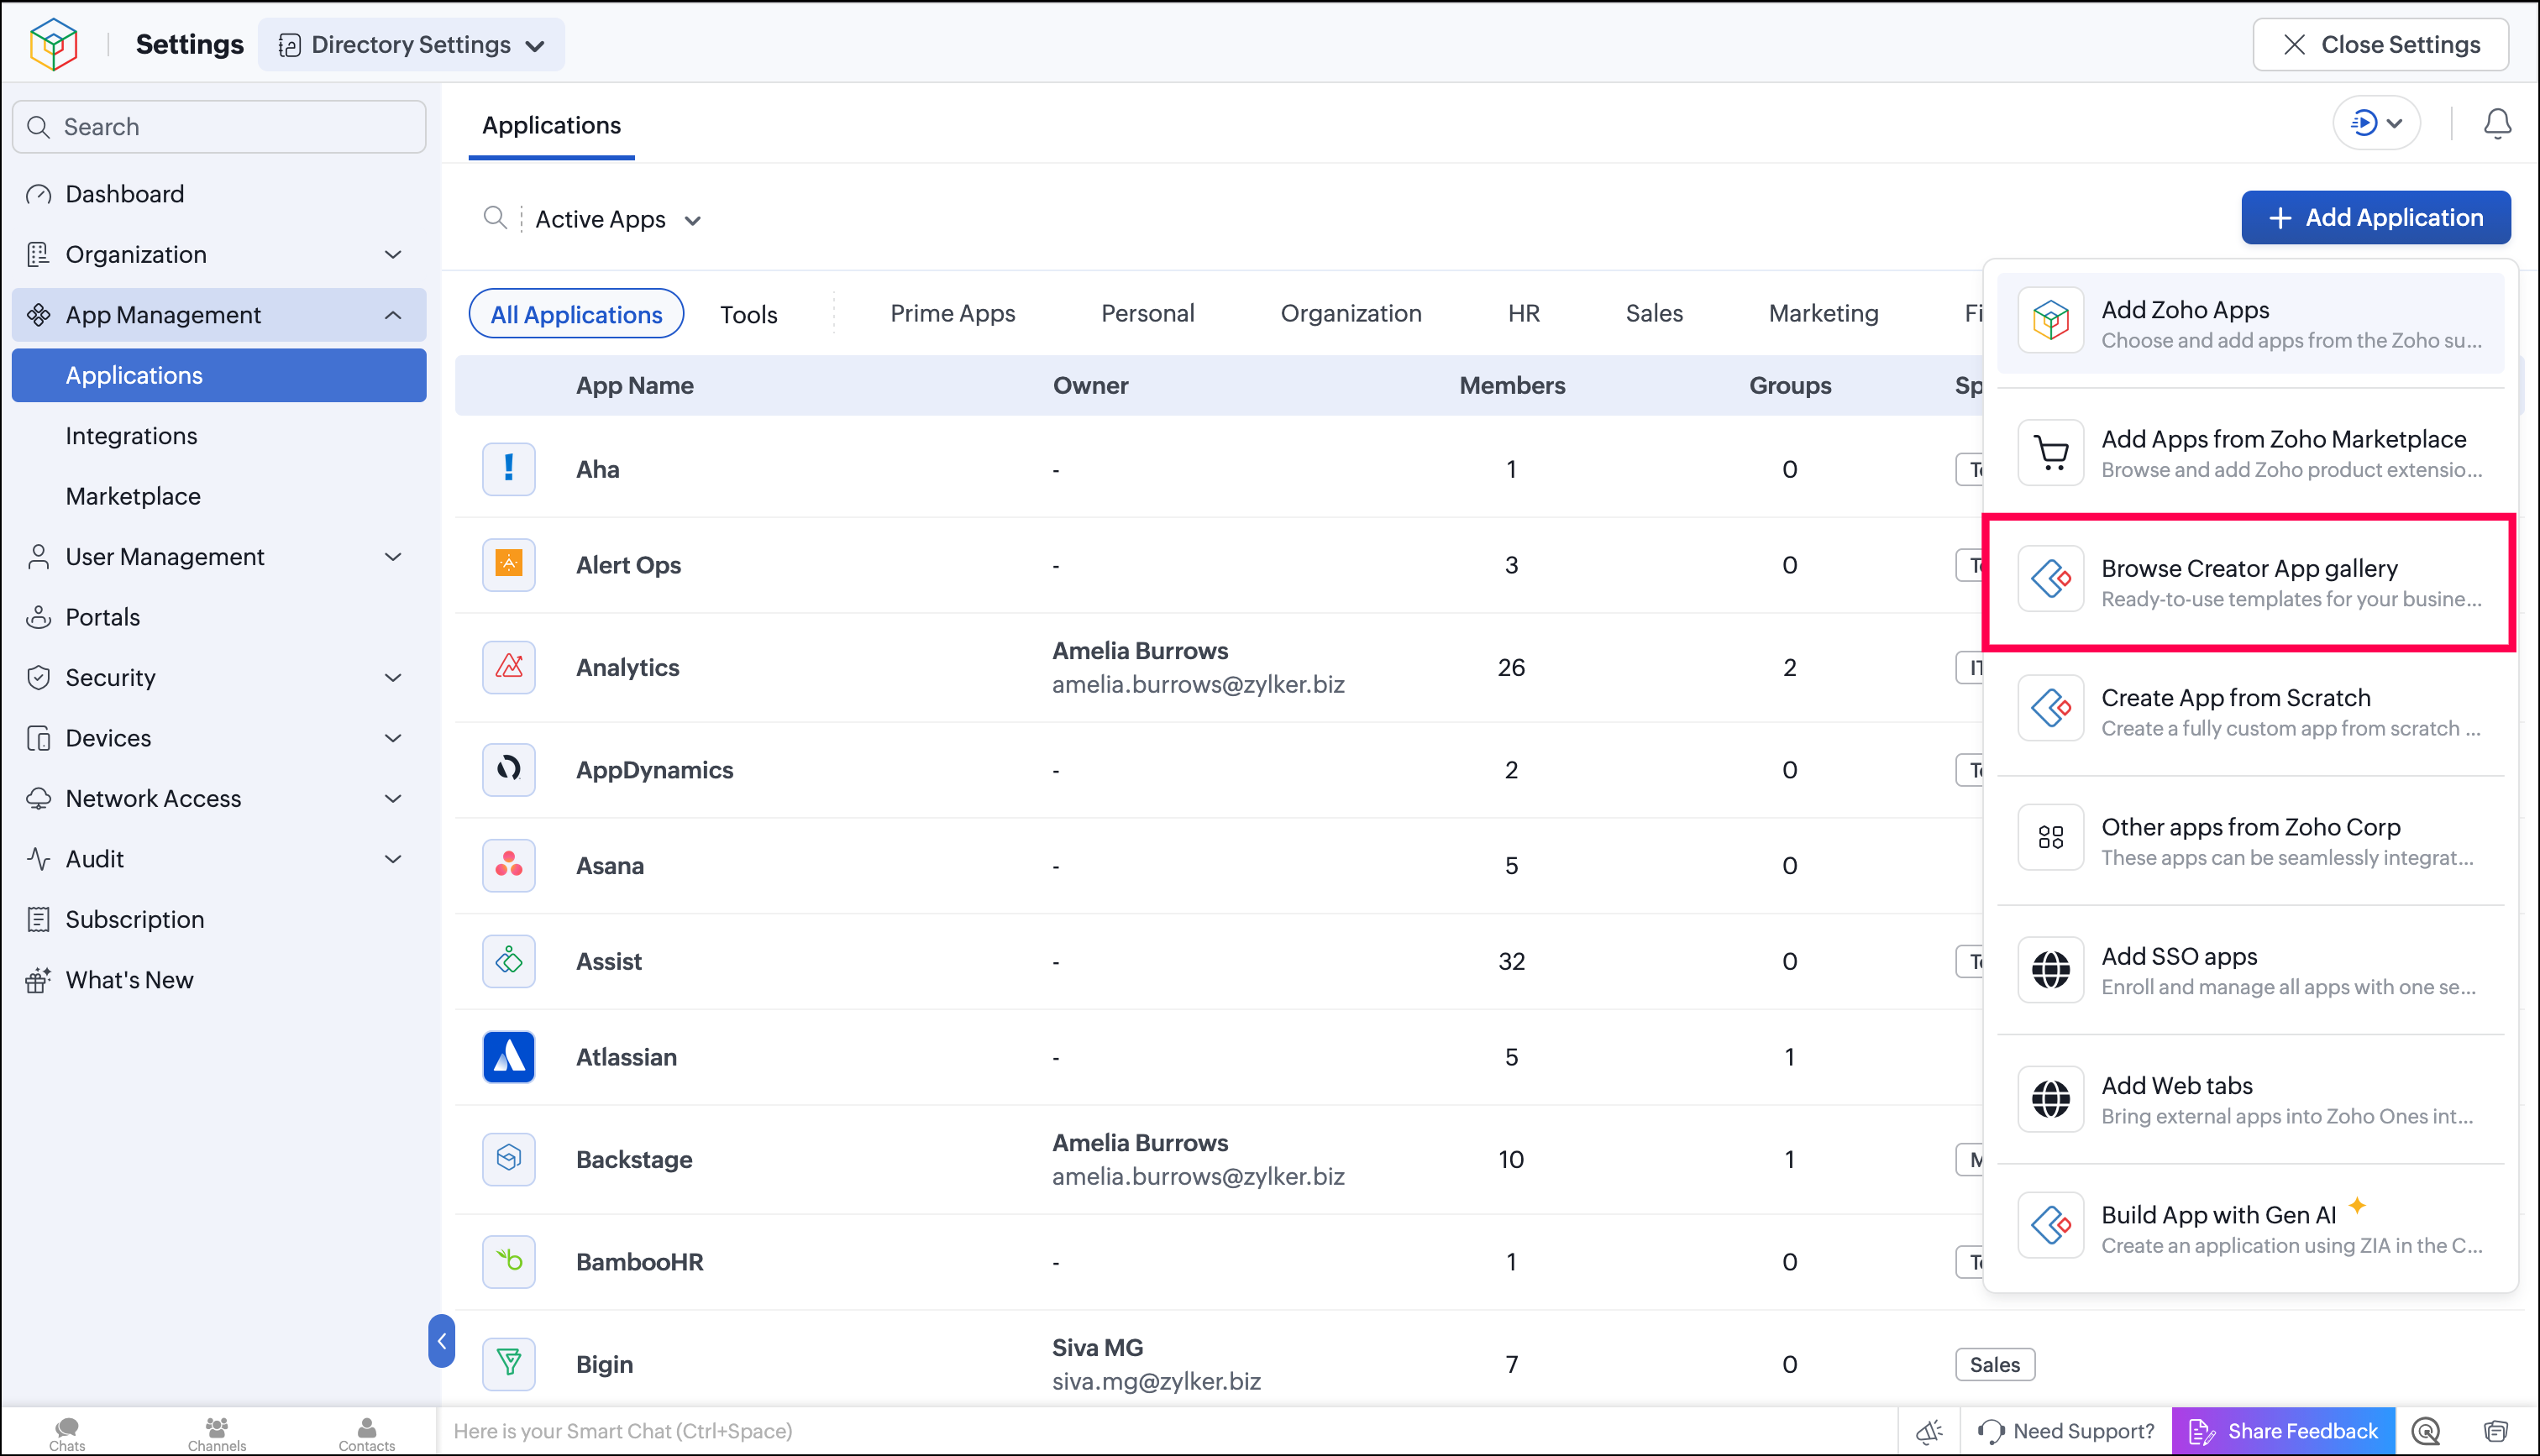Screen dimensions: 2540x1456
Task: Open the Backstage app icon
Action: [x=509, y=1159]
